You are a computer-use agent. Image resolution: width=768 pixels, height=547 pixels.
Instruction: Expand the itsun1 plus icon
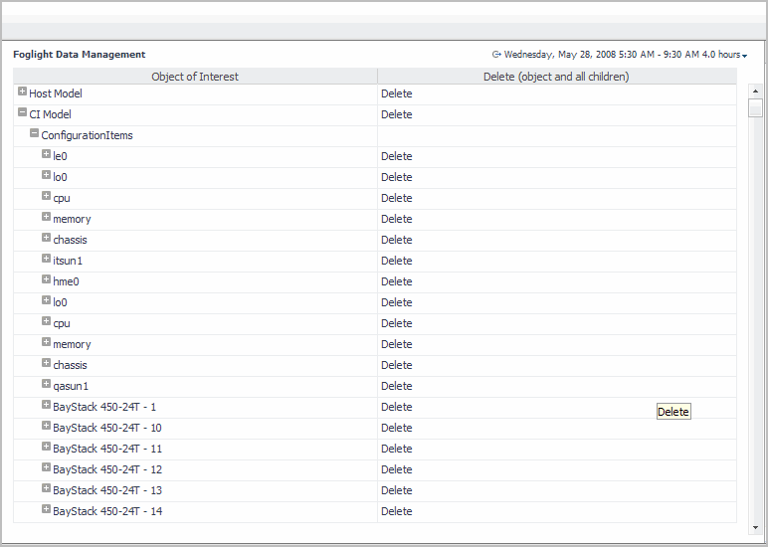click(46, 260)
